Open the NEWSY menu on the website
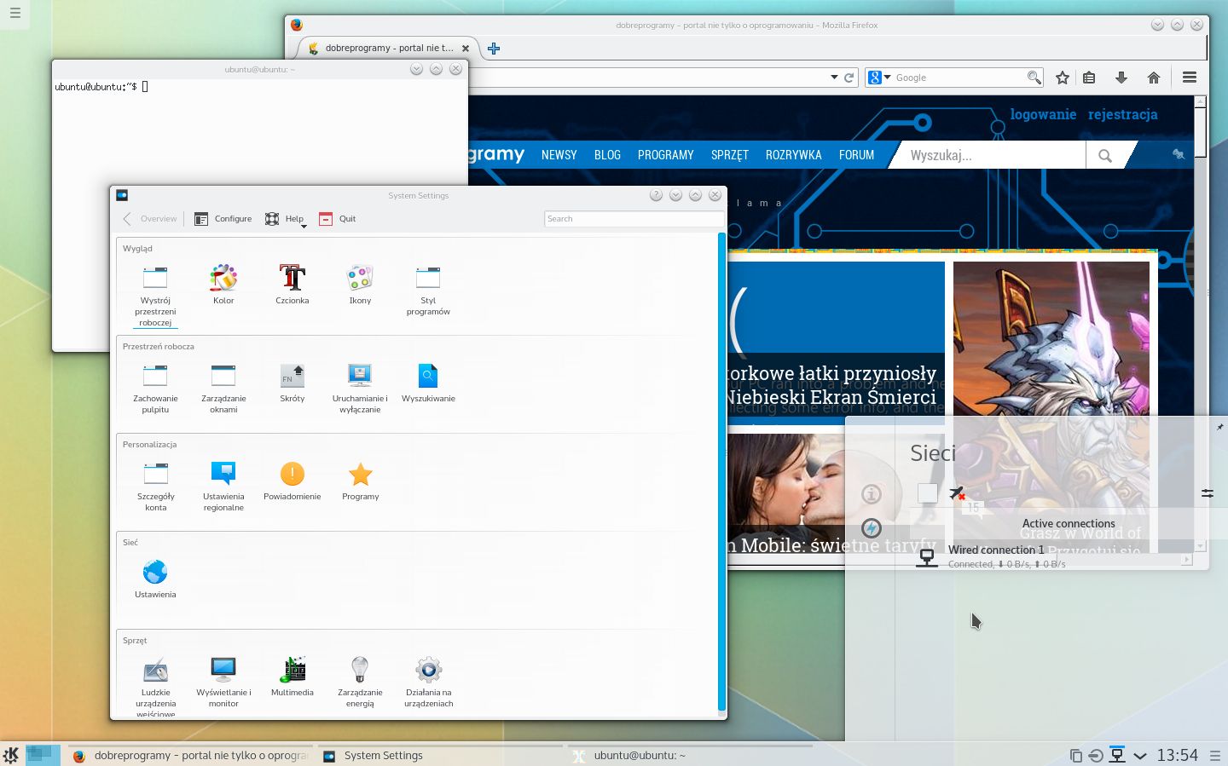Screen dimensions: 1228x766 pyautogui.click(x=559, y=155)
